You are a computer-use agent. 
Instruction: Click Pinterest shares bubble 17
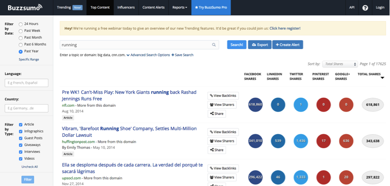point(323,141)
